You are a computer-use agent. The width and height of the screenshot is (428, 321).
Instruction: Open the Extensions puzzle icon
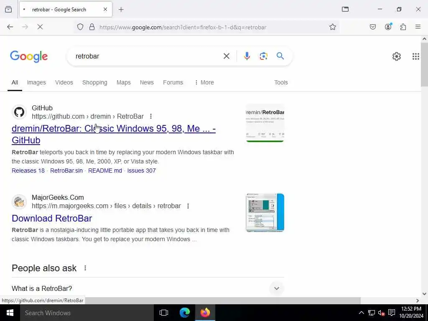pyautogui.click(x=403, y=27)
